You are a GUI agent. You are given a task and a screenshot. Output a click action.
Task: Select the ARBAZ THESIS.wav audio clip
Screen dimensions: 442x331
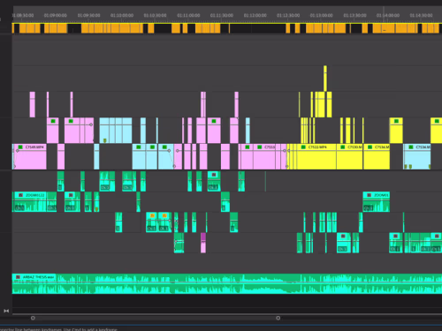(x=227, y=283)
